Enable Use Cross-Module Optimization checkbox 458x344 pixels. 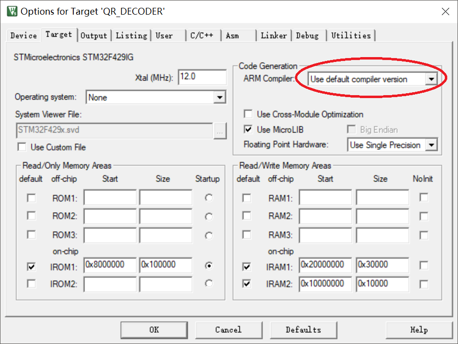coord(249,114)
